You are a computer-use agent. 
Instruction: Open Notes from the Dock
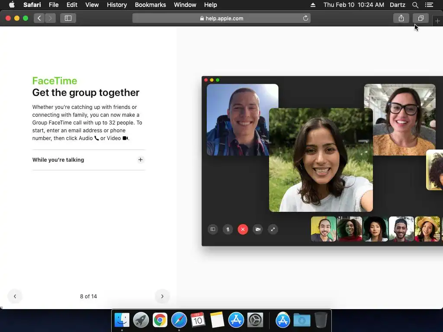point(217,320)
